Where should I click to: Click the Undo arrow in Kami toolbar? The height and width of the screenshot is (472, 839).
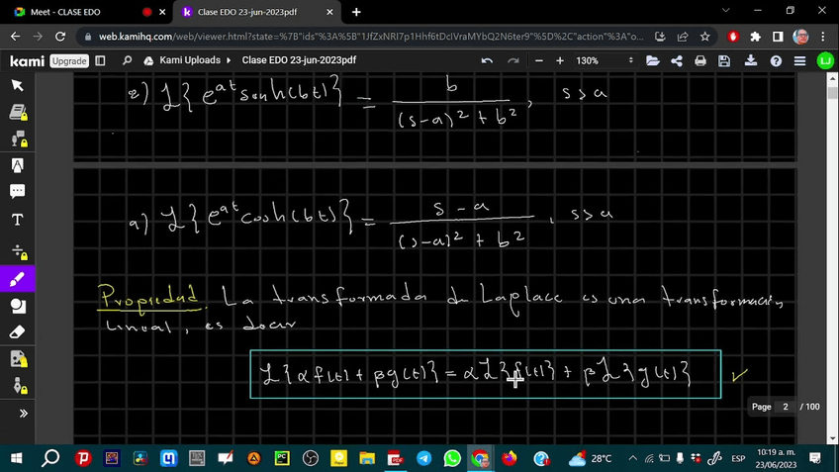point(487,60)
